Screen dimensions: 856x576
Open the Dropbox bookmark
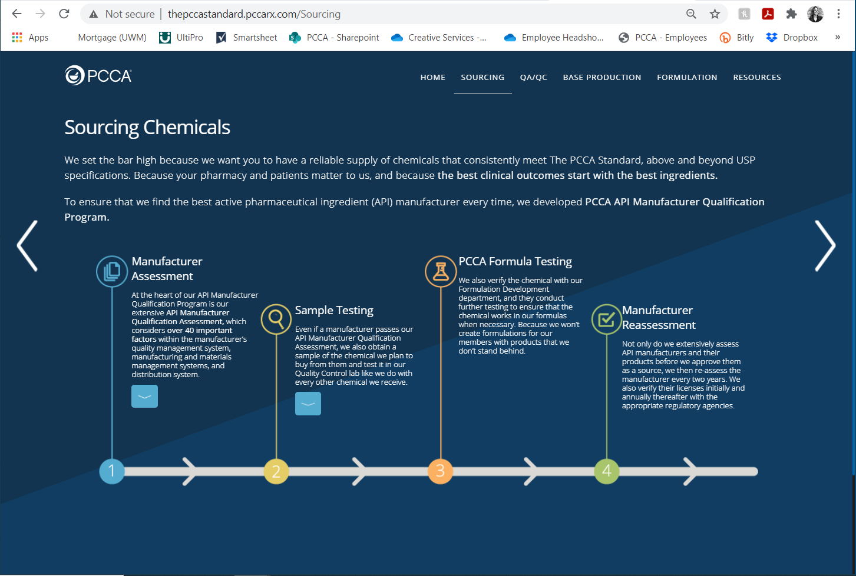pyautogui.click(x=792, y=37)
